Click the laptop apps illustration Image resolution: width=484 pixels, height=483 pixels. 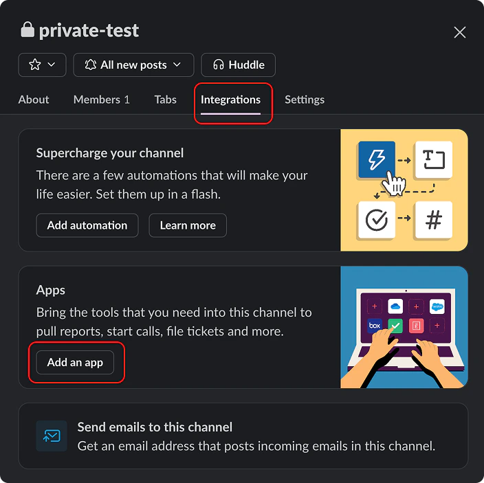coord(404,327)
